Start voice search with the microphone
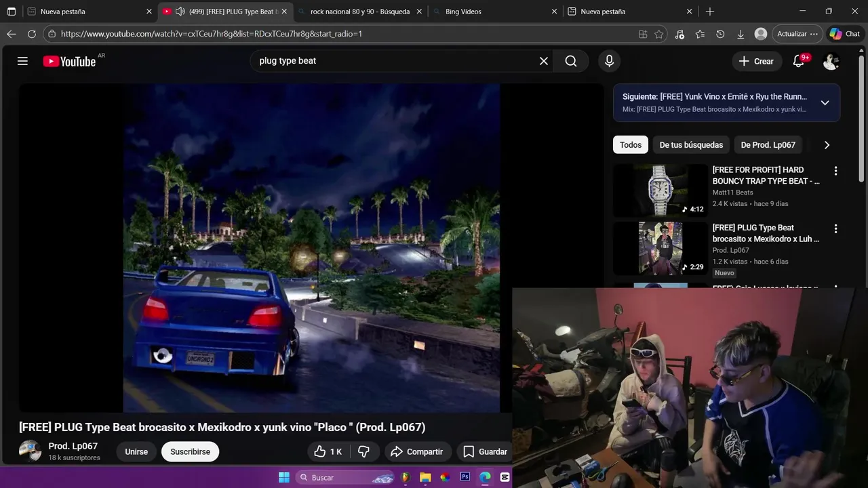The height and width of the screenshot is (488, 868). point(609,61)
